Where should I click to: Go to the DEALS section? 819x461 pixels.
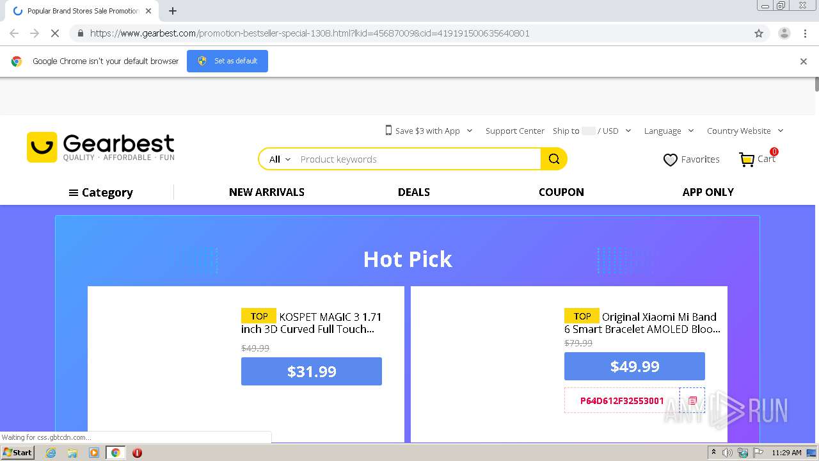[x=414, y=192]
